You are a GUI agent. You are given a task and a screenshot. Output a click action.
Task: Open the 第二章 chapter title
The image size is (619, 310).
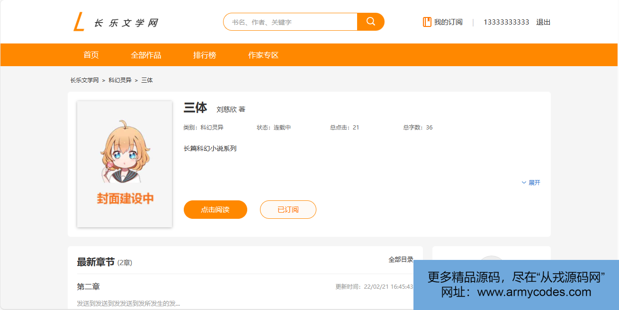(89, 287)
